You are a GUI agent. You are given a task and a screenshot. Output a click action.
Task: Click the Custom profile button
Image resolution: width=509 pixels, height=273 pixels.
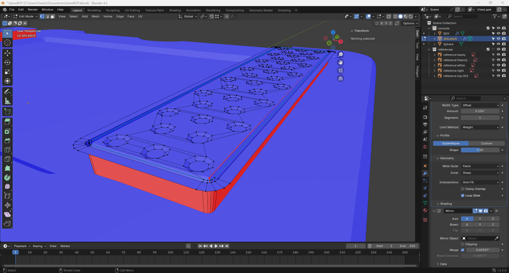tap(486, 143)
